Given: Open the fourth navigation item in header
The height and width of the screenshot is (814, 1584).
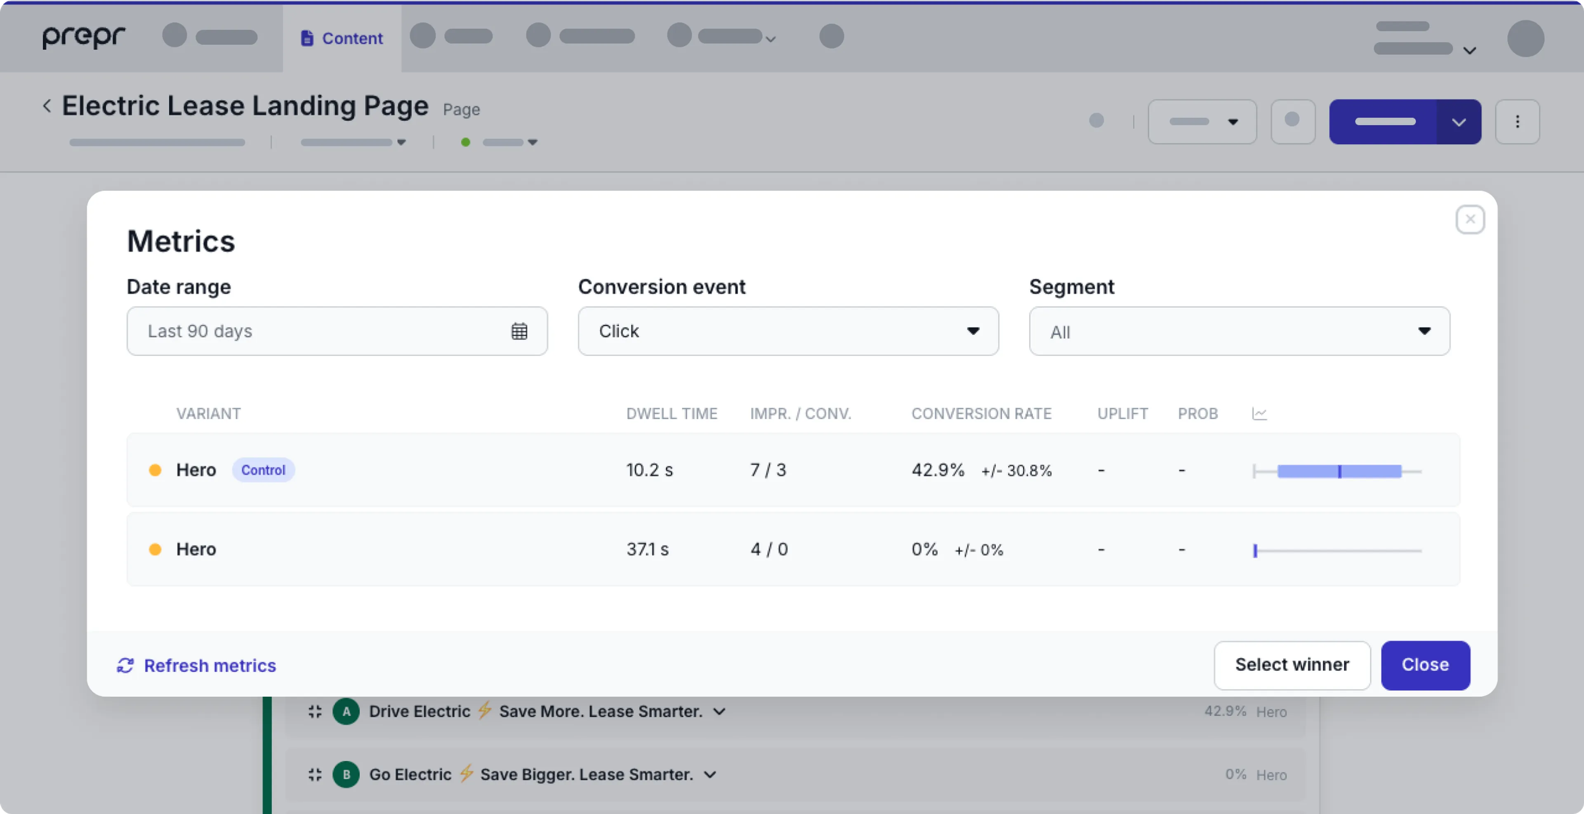Looking at the screenshot, I should tap(580, 36).
